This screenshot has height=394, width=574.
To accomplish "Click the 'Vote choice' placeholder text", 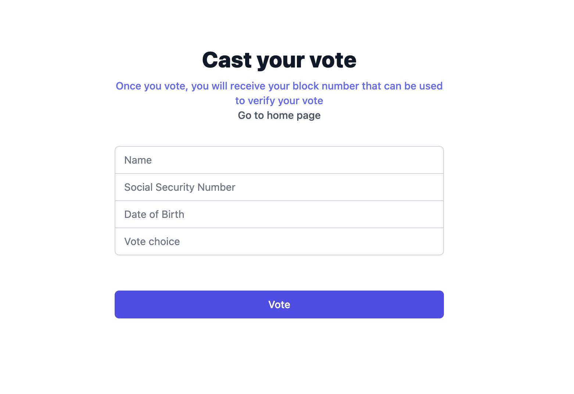I will pyautogui.click(x=152, y=241).
